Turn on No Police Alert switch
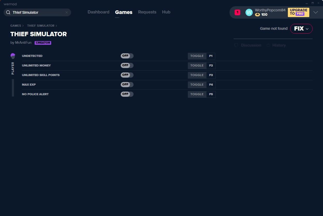This screenshot has height=216, width=323. 127,94
